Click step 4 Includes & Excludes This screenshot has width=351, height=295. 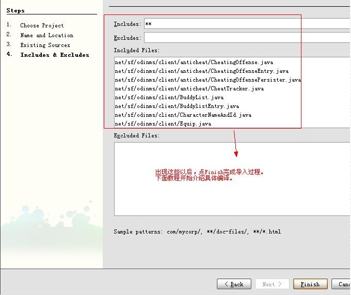(55, 55)
